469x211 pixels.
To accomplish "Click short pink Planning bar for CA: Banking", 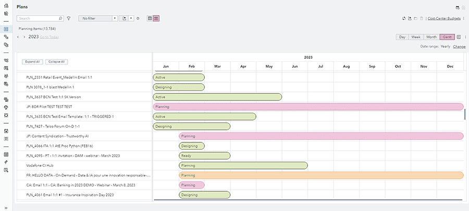I will point(192,185).
